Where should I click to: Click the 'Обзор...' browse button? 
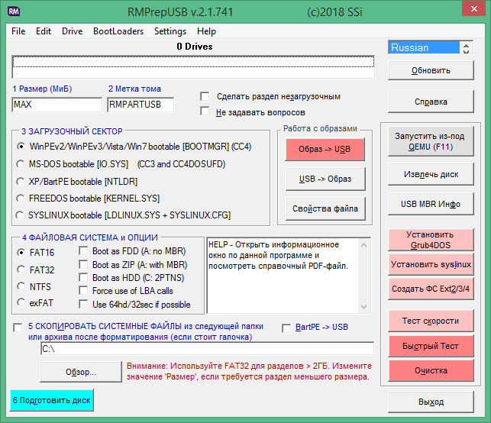pos(79,373)
